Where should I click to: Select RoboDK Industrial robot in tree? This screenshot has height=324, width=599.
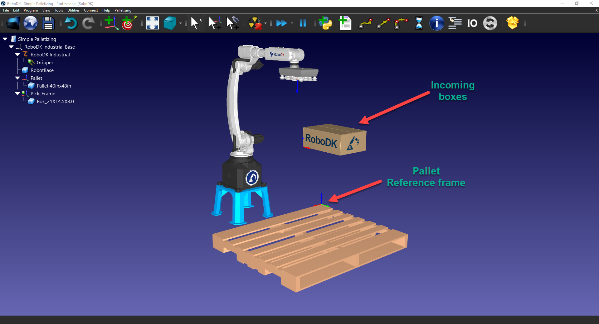(x=50, y=55)
